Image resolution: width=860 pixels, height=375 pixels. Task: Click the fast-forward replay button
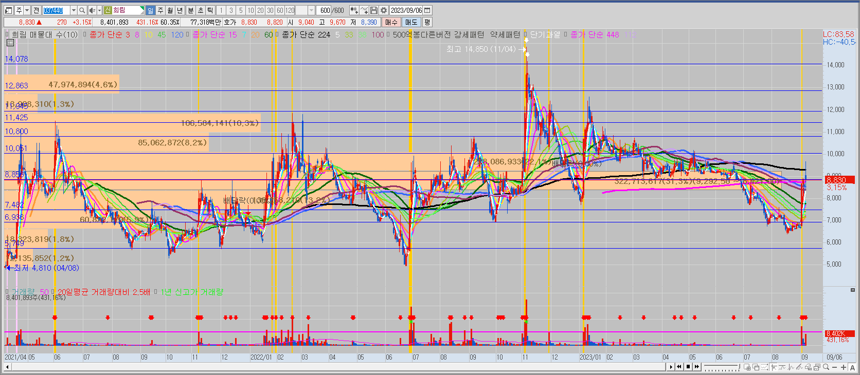[x=697, y=367]
